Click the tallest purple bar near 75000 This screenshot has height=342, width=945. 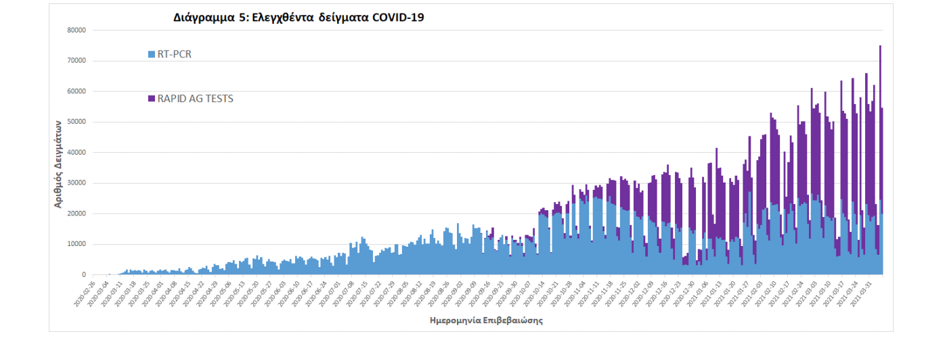(880, 128)
